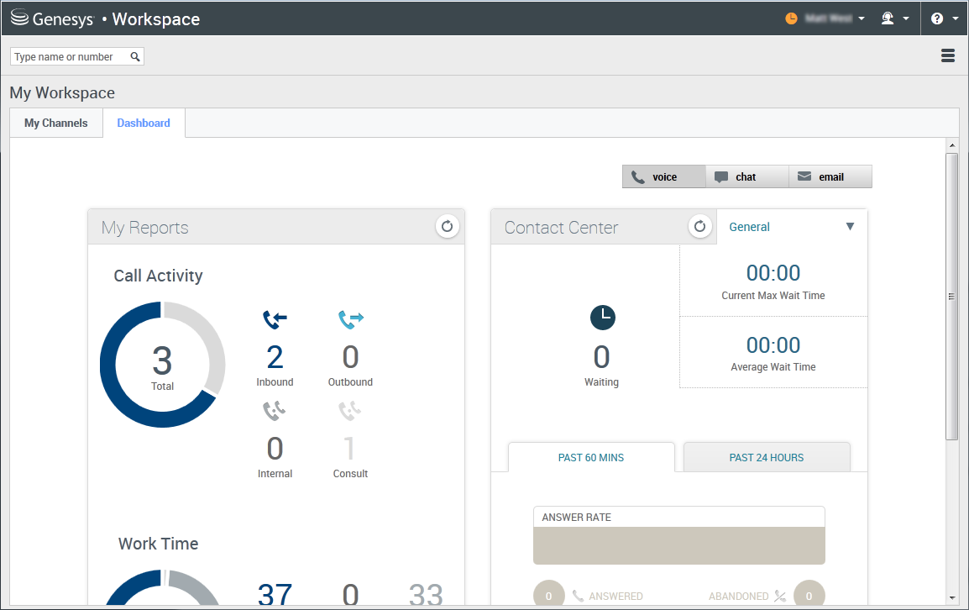
Task: Select the PAST 24 HOURS tab
Action: pyautogui.click(x=766, y=458)
